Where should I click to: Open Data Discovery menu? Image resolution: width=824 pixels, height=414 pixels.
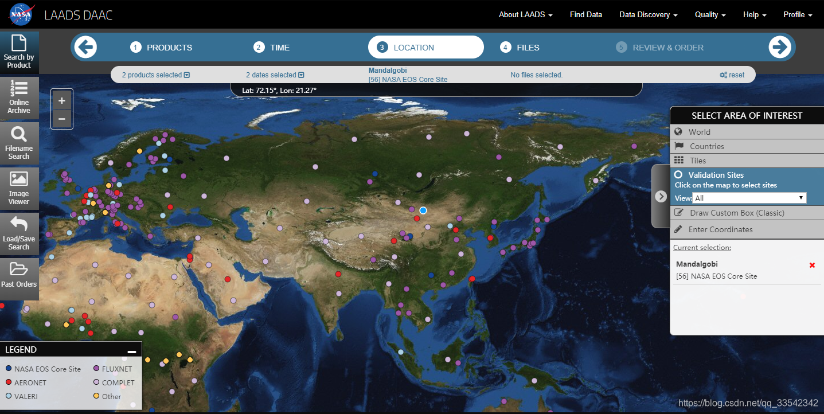pyautogui.click(x=648, y=14)
